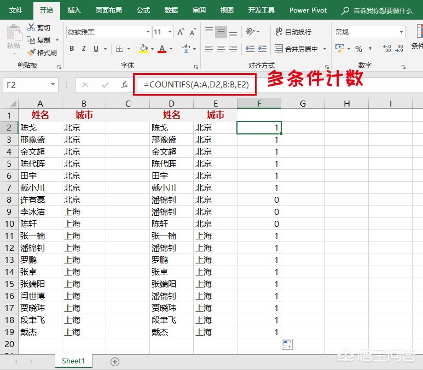Expand the Name Box dropdown arrow
The image size is (423, 370).
(53, 85)
